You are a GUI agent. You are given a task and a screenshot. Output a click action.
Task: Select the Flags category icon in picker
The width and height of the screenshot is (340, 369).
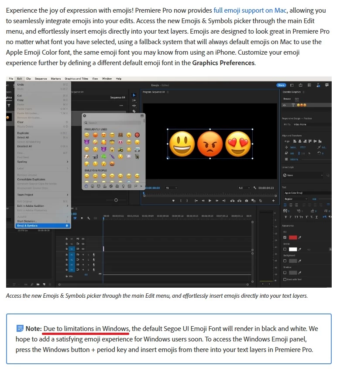tap(136, 186)
